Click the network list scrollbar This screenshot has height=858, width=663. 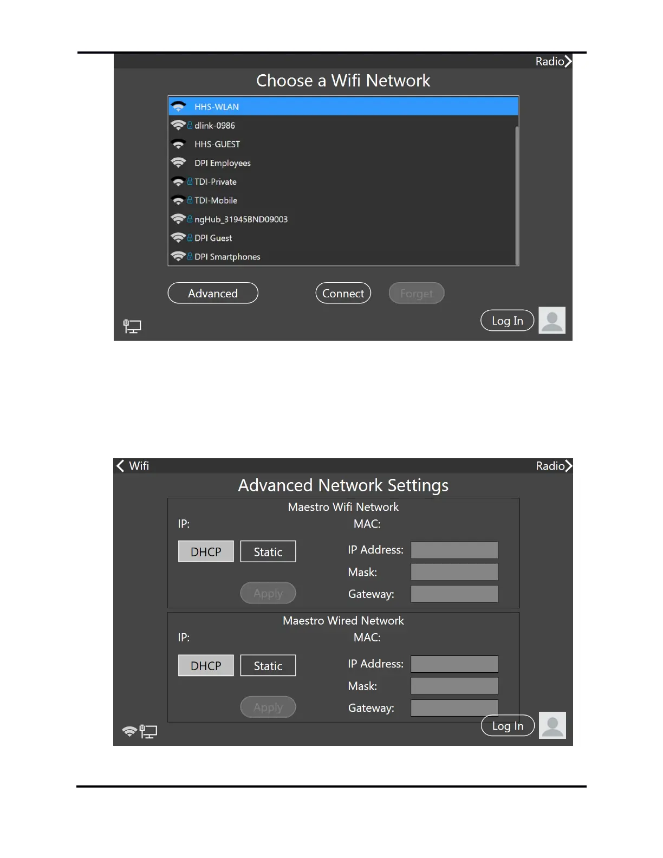tap(517, 195)
